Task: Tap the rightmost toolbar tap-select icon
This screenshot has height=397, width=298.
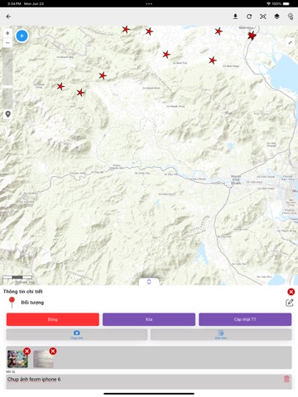Action: 291,17
